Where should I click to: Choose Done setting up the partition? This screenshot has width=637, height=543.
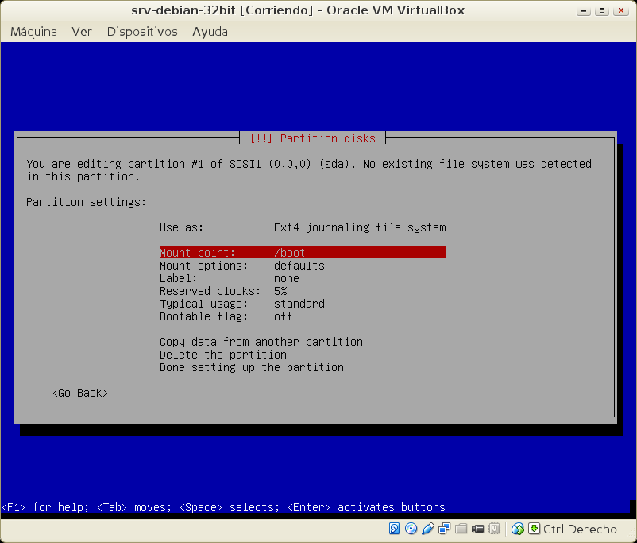click(251, 367)
